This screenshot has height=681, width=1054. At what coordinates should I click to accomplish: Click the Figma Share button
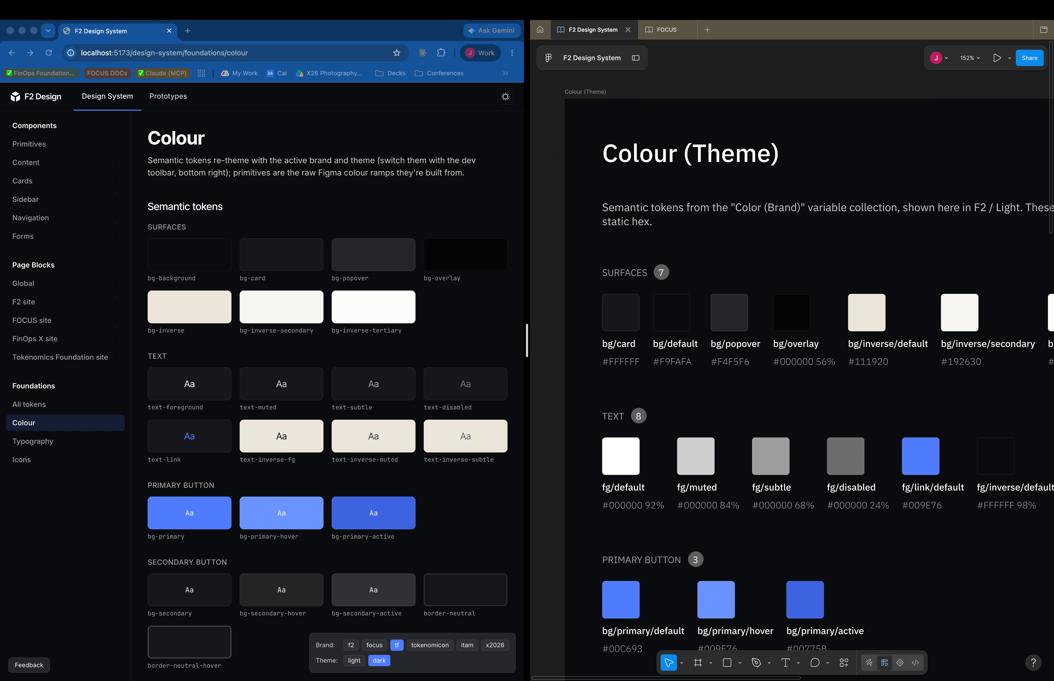(x=1029, y=58)
